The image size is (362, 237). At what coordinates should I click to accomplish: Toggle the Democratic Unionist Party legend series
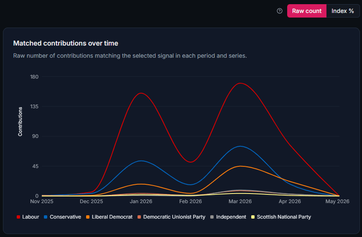click(x=171, y=217)
